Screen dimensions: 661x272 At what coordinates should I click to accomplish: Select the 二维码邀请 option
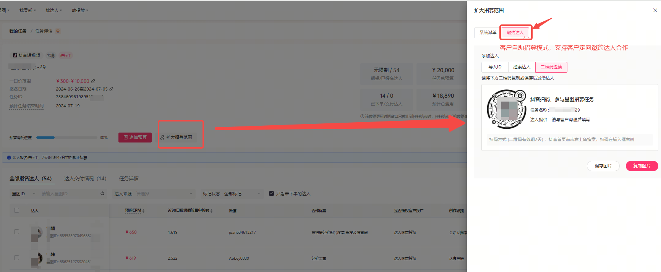(551, 67)
